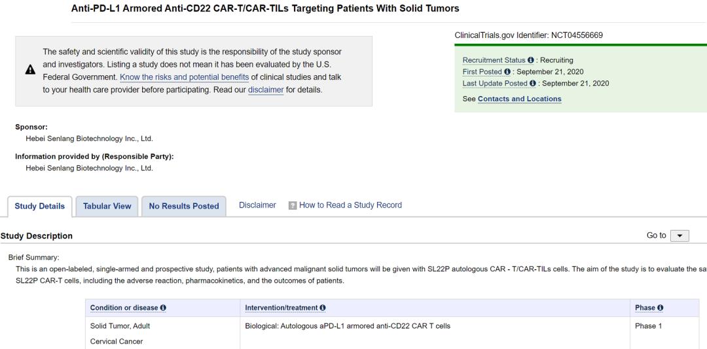Click info icon beside First Posted

[x=507, y=72]
